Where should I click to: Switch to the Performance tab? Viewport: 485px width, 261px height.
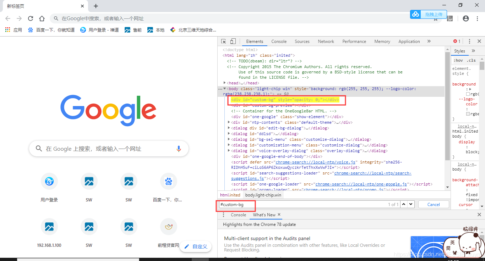(x=354, y=41)
